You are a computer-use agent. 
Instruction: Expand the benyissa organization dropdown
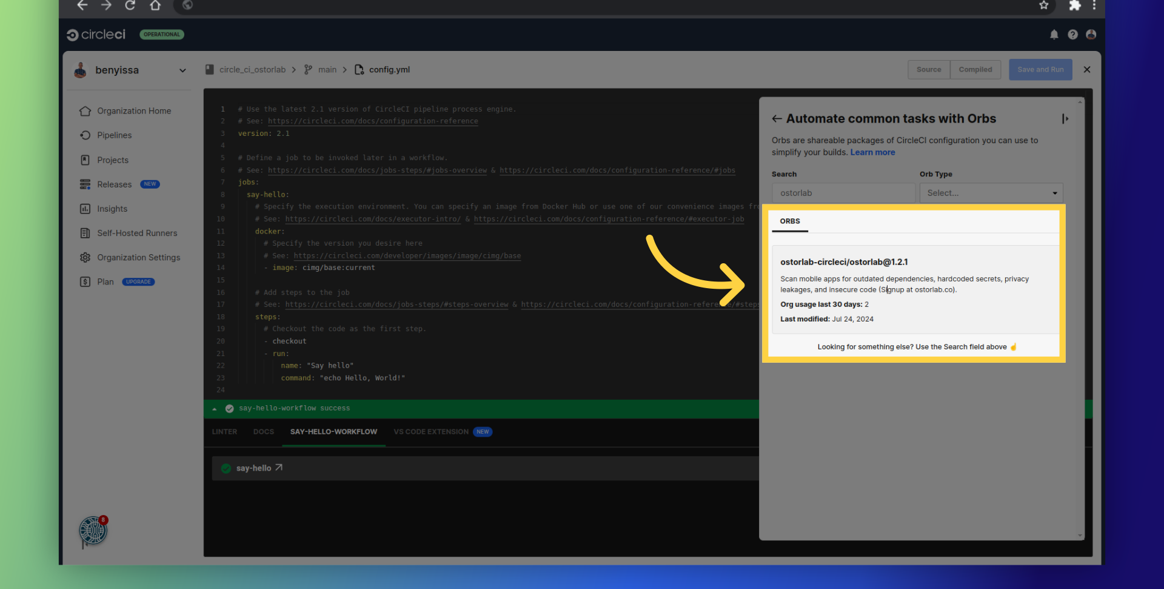[x=182, y=70]
